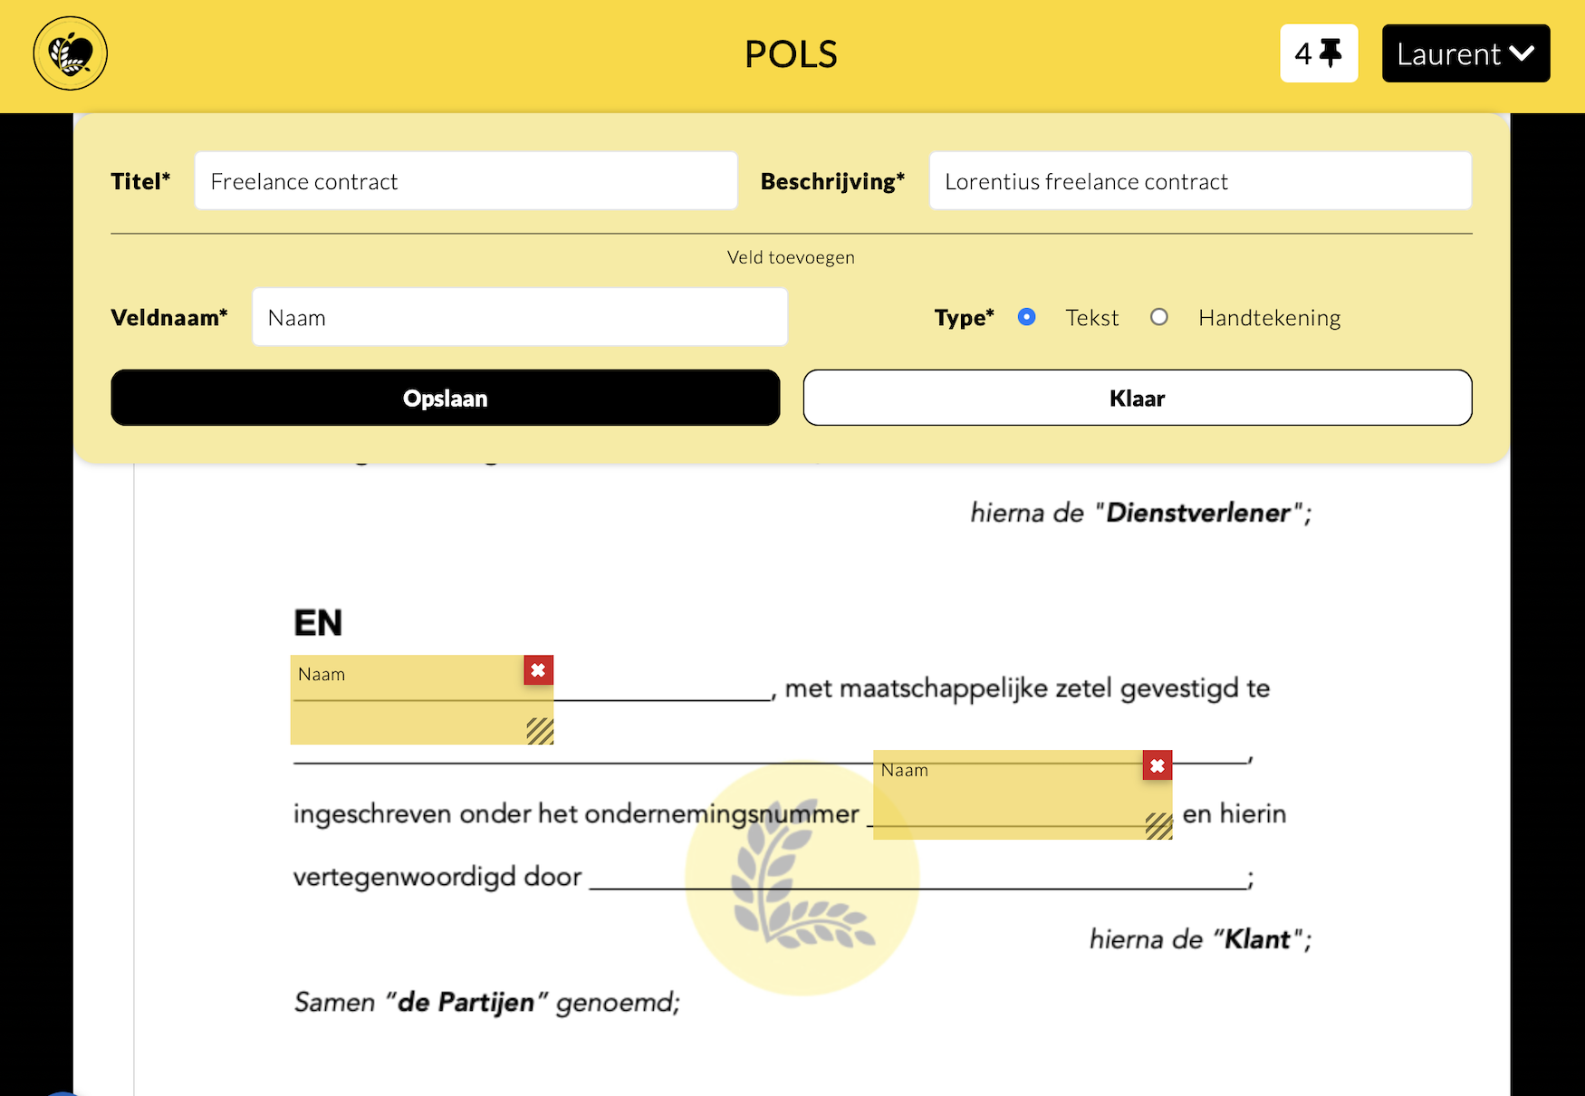The width and height of the screenshot is (1585, 1096).
Task: Select the Tekst type radio button
Action: click(1026, 317)
